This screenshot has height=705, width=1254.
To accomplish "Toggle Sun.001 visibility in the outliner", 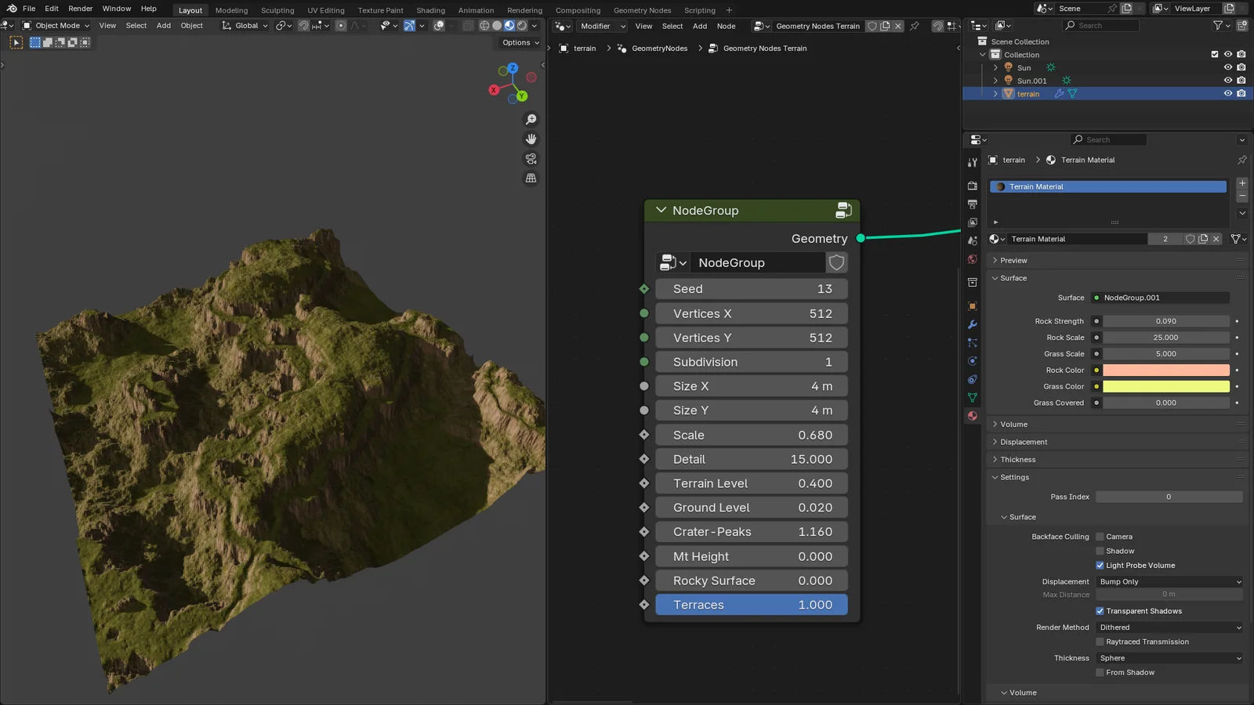I will click(x=1228, y=80).
